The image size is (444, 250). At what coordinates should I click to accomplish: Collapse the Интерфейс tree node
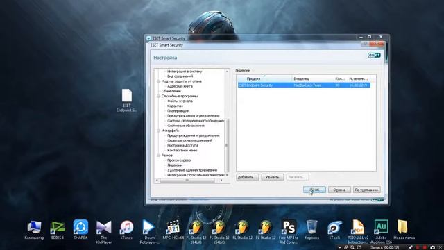pos(158,131)
